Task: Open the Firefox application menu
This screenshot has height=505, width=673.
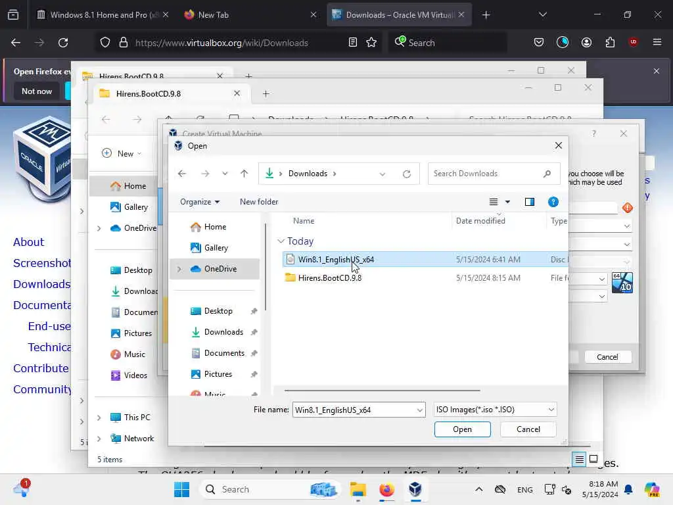Action: [657, 43]
